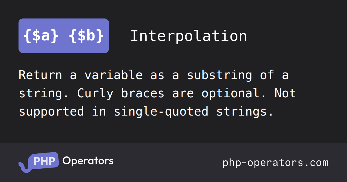The height and width of the screenshot is (182, 347).
Task: Click the word "variable" in the description
Action: click(x=113, y=75)
